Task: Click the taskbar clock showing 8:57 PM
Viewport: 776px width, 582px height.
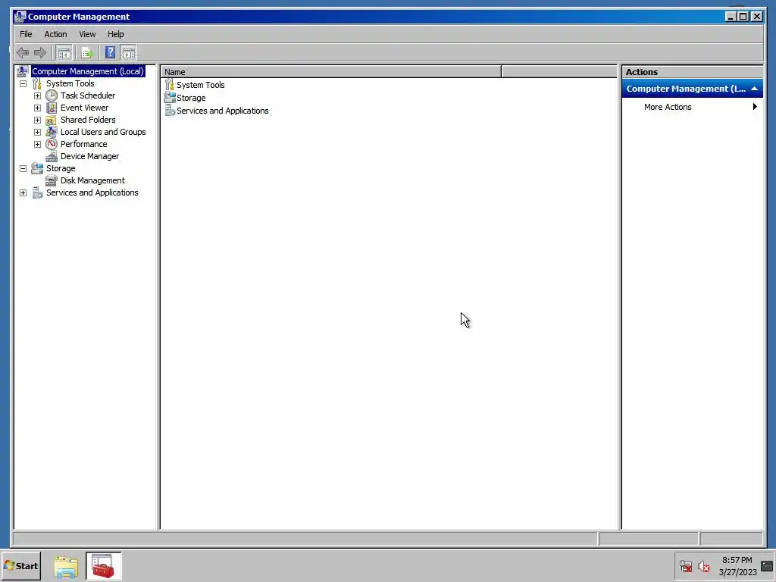Action: click(737, 566)
